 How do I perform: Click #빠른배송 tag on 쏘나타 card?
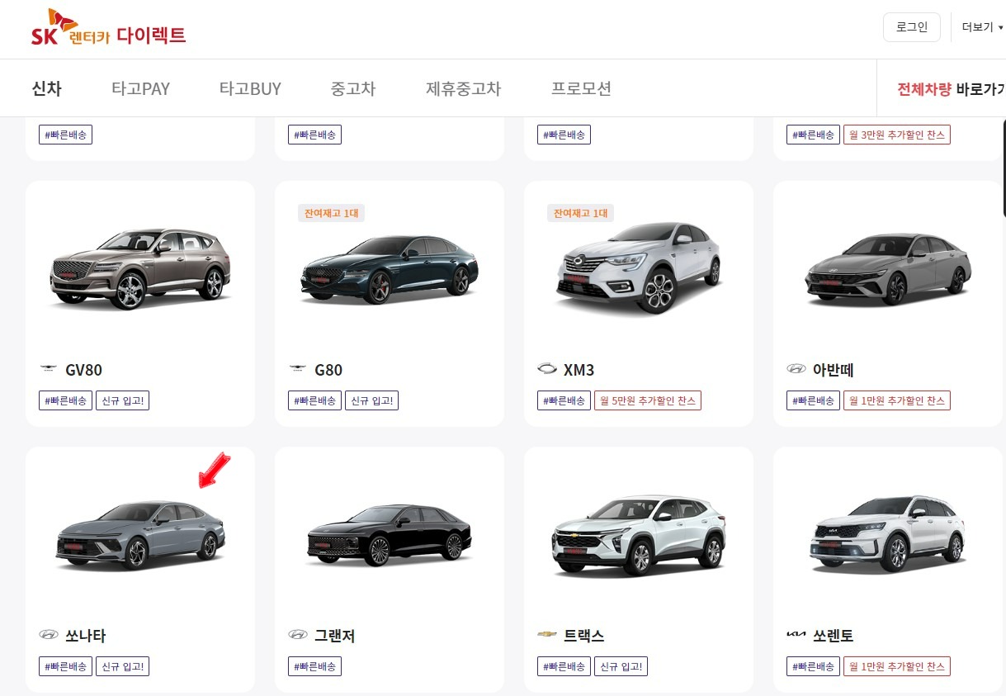point(65,666)
